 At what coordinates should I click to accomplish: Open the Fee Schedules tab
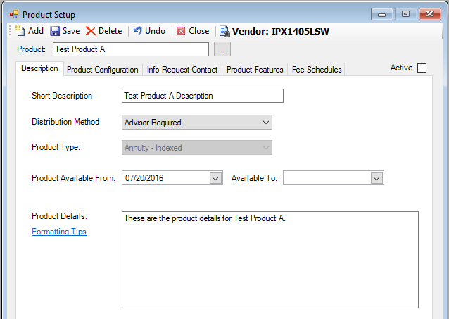tap(317, 70)
